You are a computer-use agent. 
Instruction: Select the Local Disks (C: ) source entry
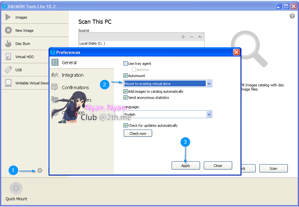pos(141,43)
